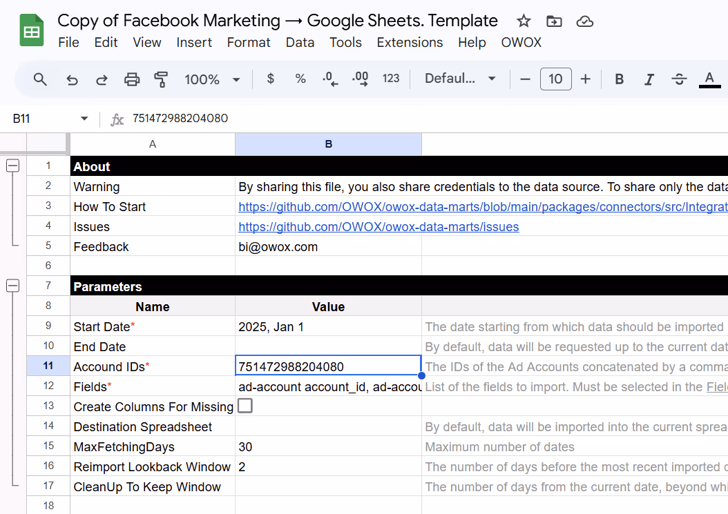
Task: Collapse the About row group
Action: tap(13, 166)
